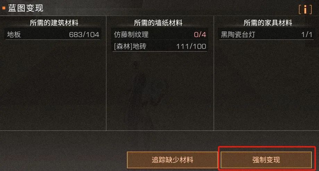Click the orange square beside 蓝图变现 title
The width and height of the screenshot is (319, 171).
tap(4, 8)
